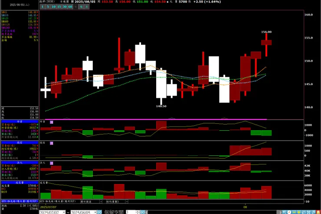Click the icon left of the drawing-line tool
Viewport: 321px width, 214px height.
click(x=308, y=212)
